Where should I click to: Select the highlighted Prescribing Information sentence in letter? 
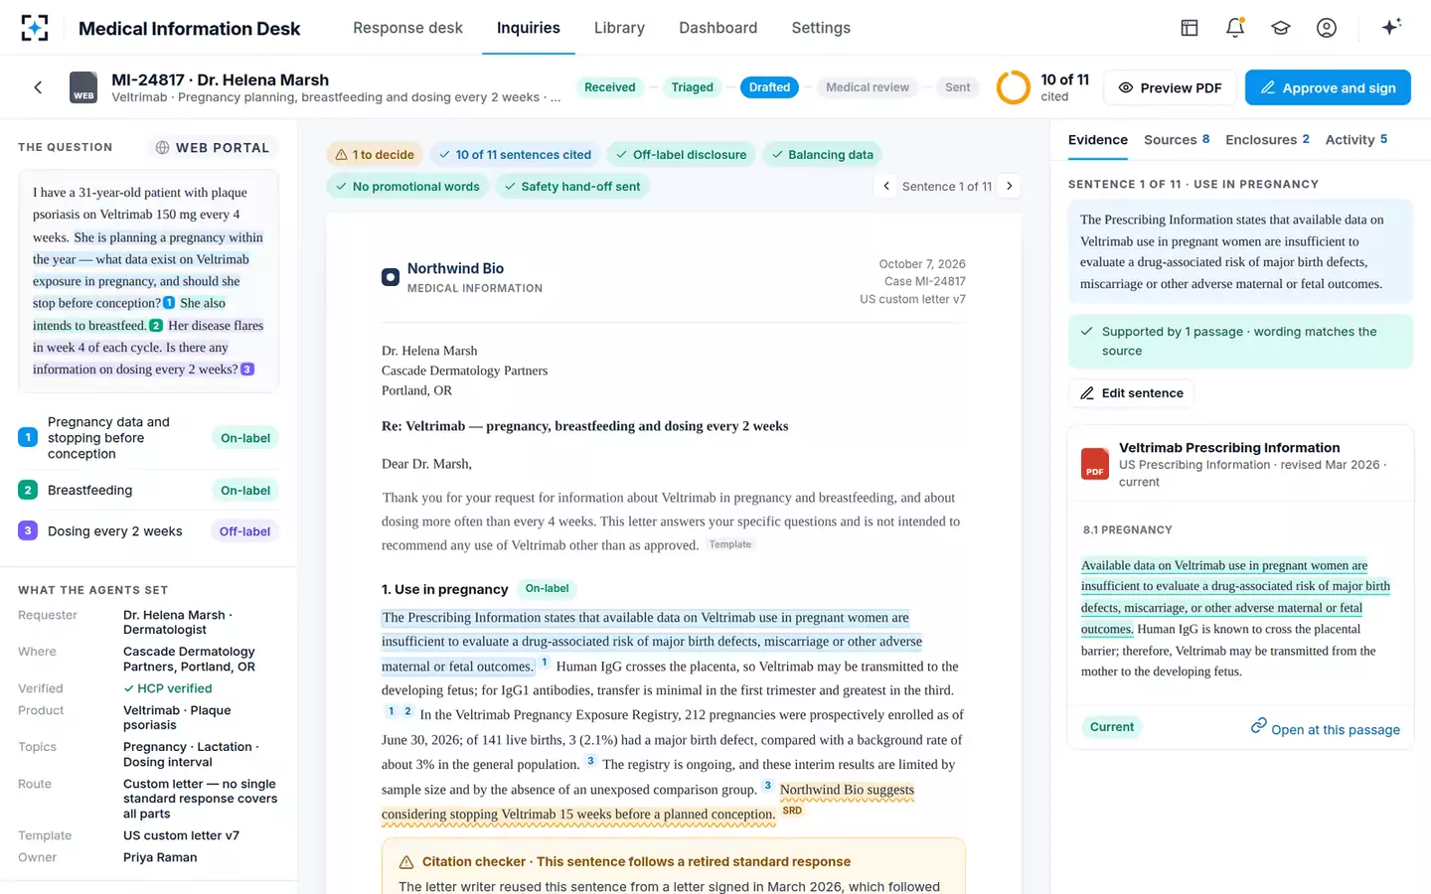tap(653, 642)
